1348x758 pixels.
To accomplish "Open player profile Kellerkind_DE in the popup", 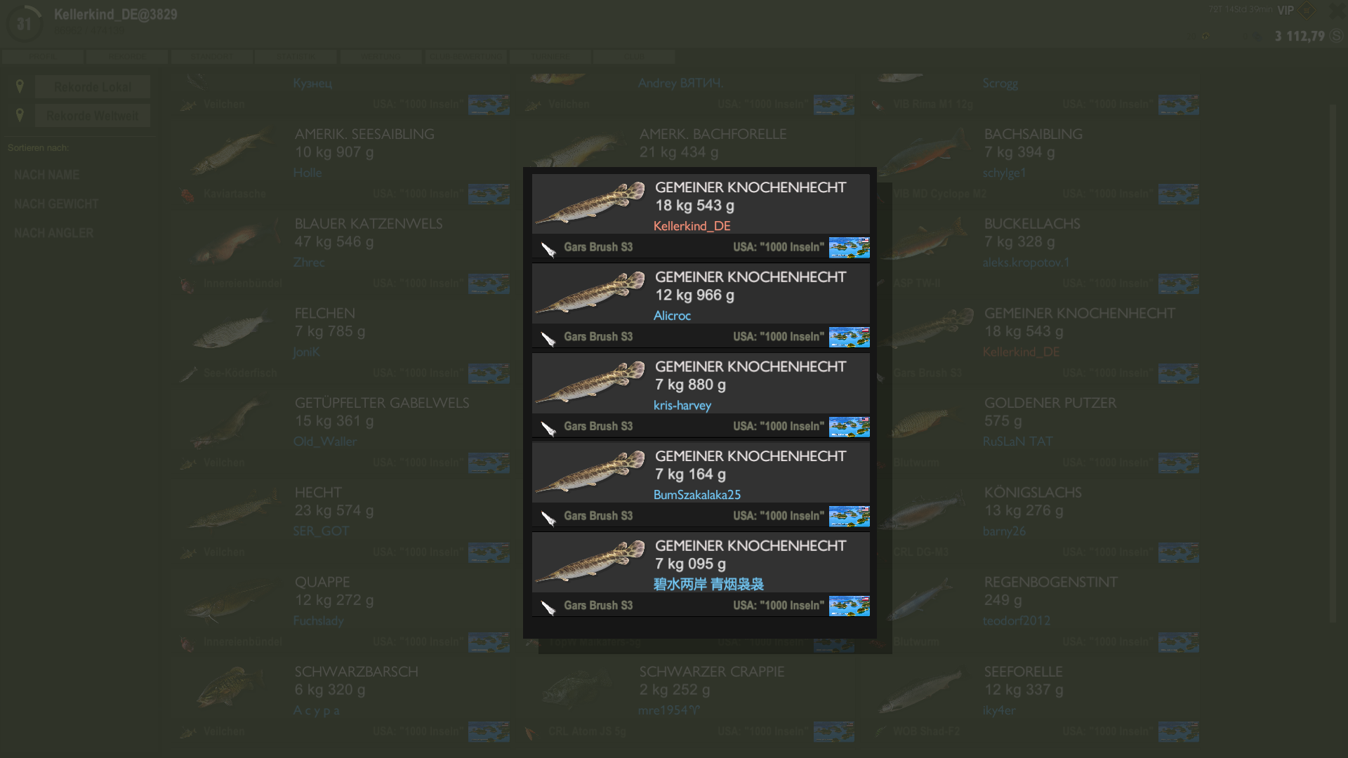I will tap(692, 226).
